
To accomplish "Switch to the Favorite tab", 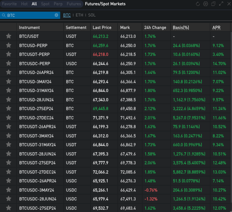I will tap(9, 4).
